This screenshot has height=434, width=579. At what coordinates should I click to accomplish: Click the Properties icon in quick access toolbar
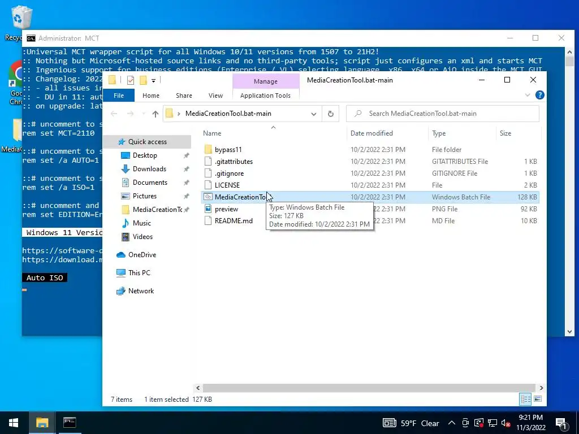[131, 80]
